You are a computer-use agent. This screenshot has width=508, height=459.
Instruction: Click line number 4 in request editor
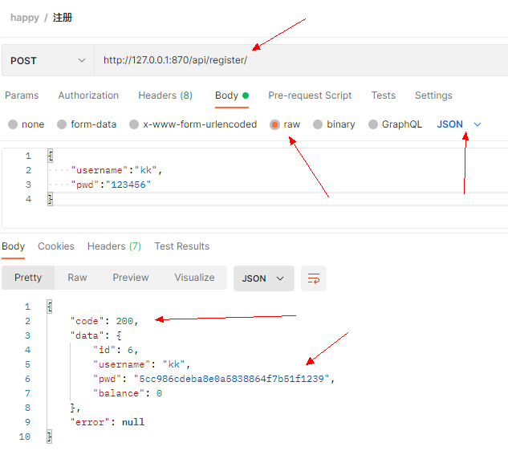coord(29,199)
